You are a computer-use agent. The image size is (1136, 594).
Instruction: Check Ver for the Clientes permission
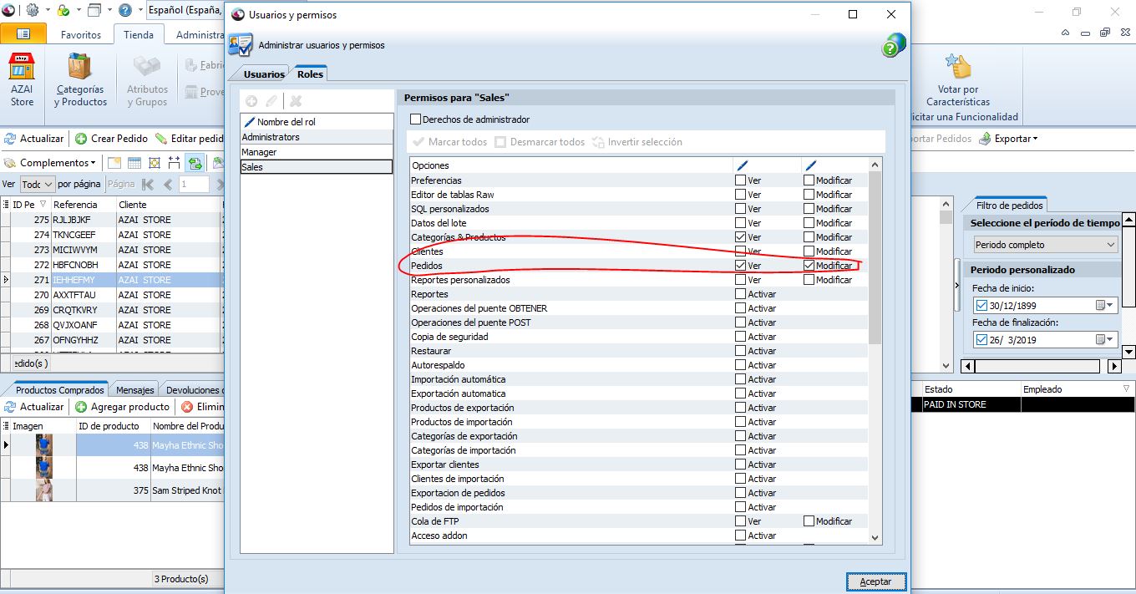740,251
